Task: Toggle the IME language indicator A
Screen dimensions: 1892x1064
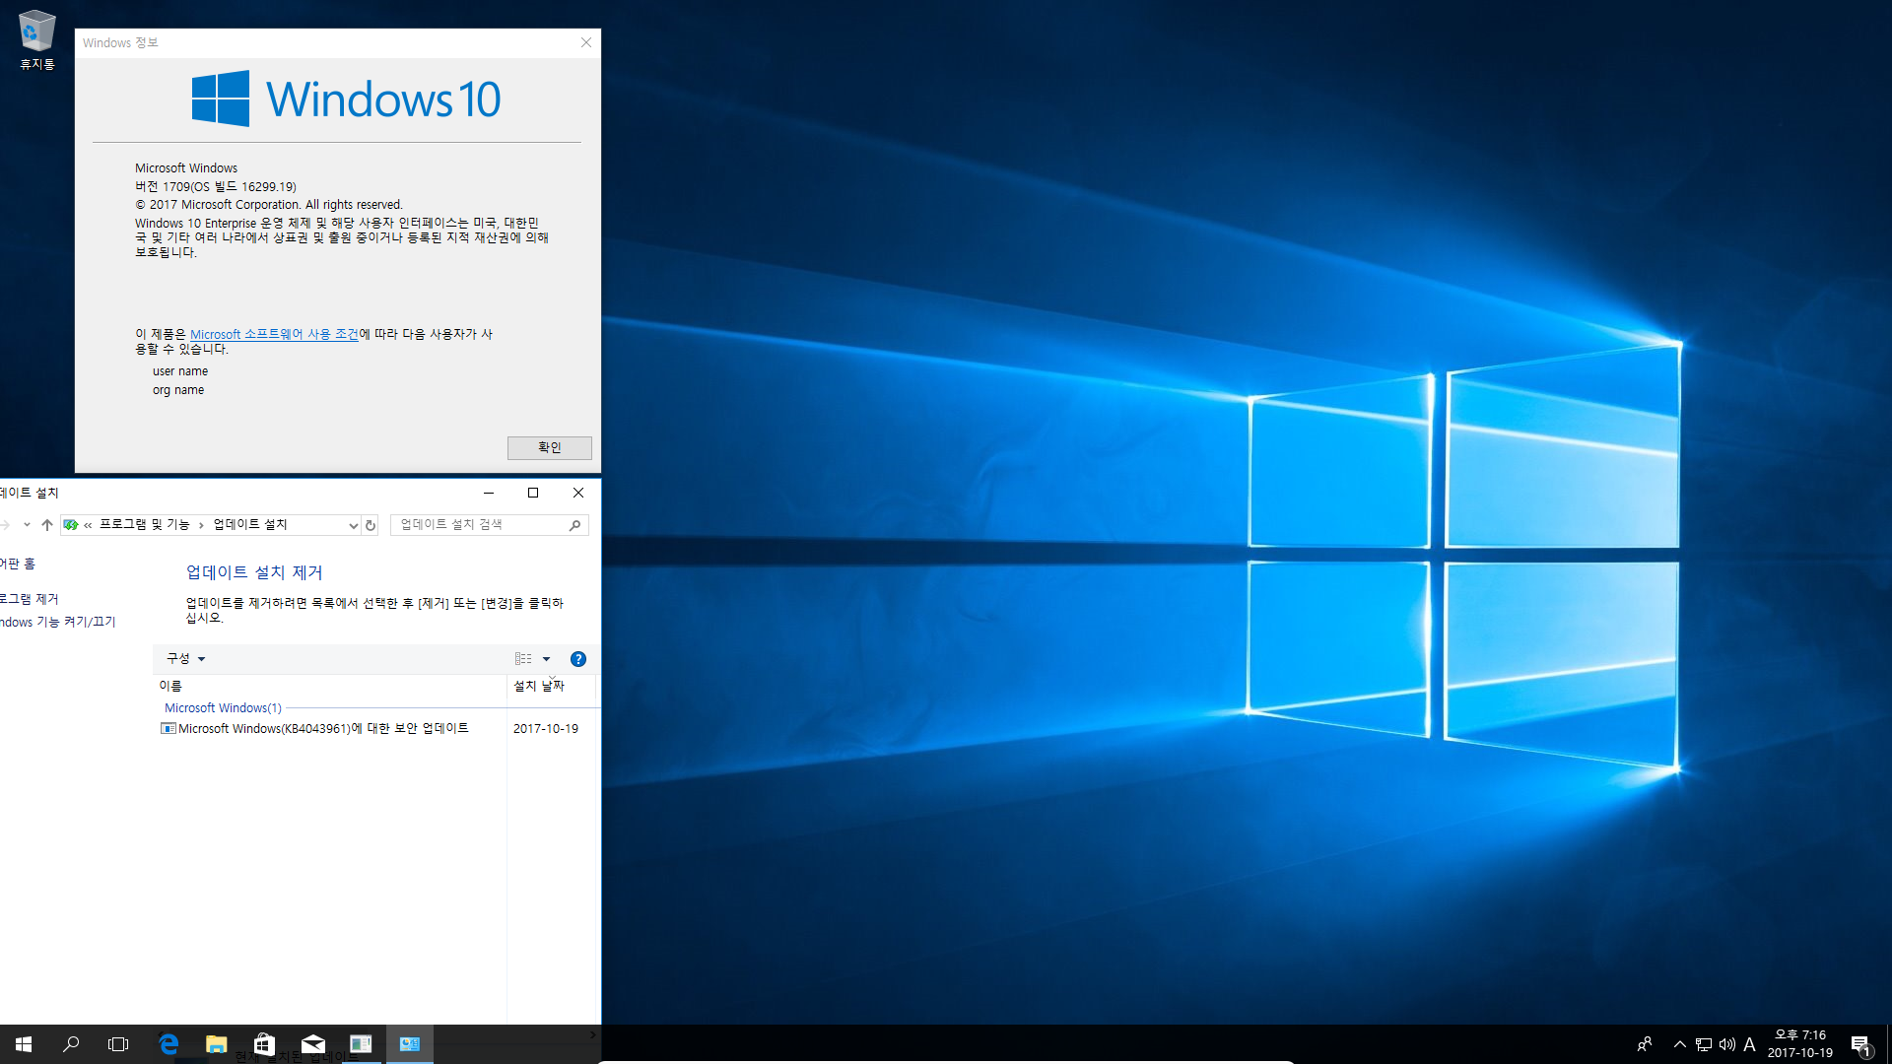Action: pyautogui.click(x=1749, y=1044)
